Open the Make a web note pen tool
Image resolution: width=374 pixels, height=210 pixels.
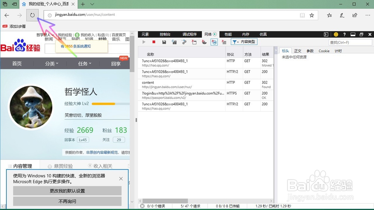[342, 15]
